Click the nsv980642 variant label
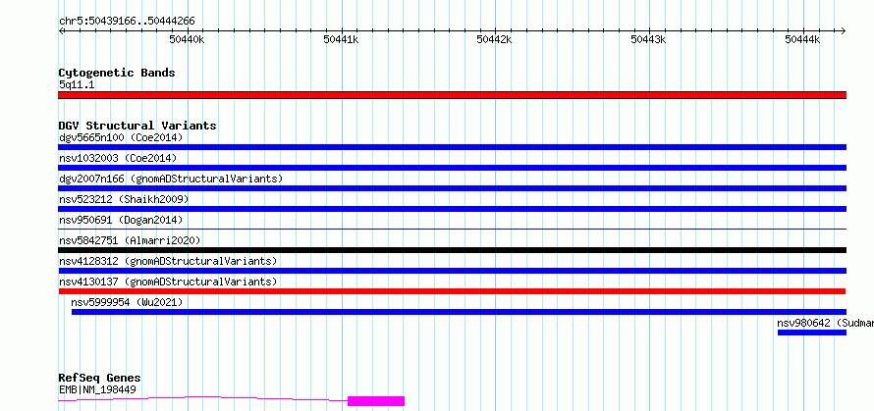 pyautogui.click(x=826, y=323)
